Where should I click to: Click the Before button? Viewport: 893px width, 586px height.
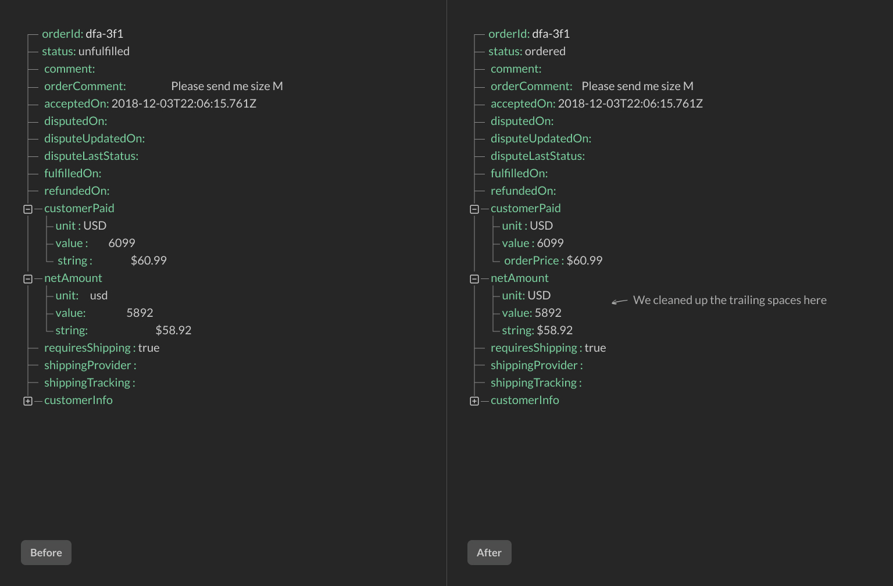(x=46, y=552)
